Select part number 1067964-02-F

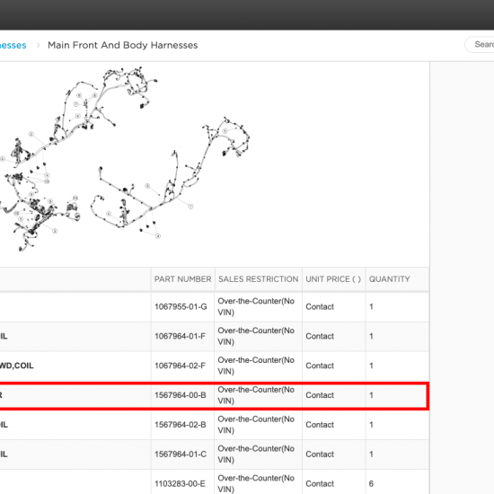180,366
